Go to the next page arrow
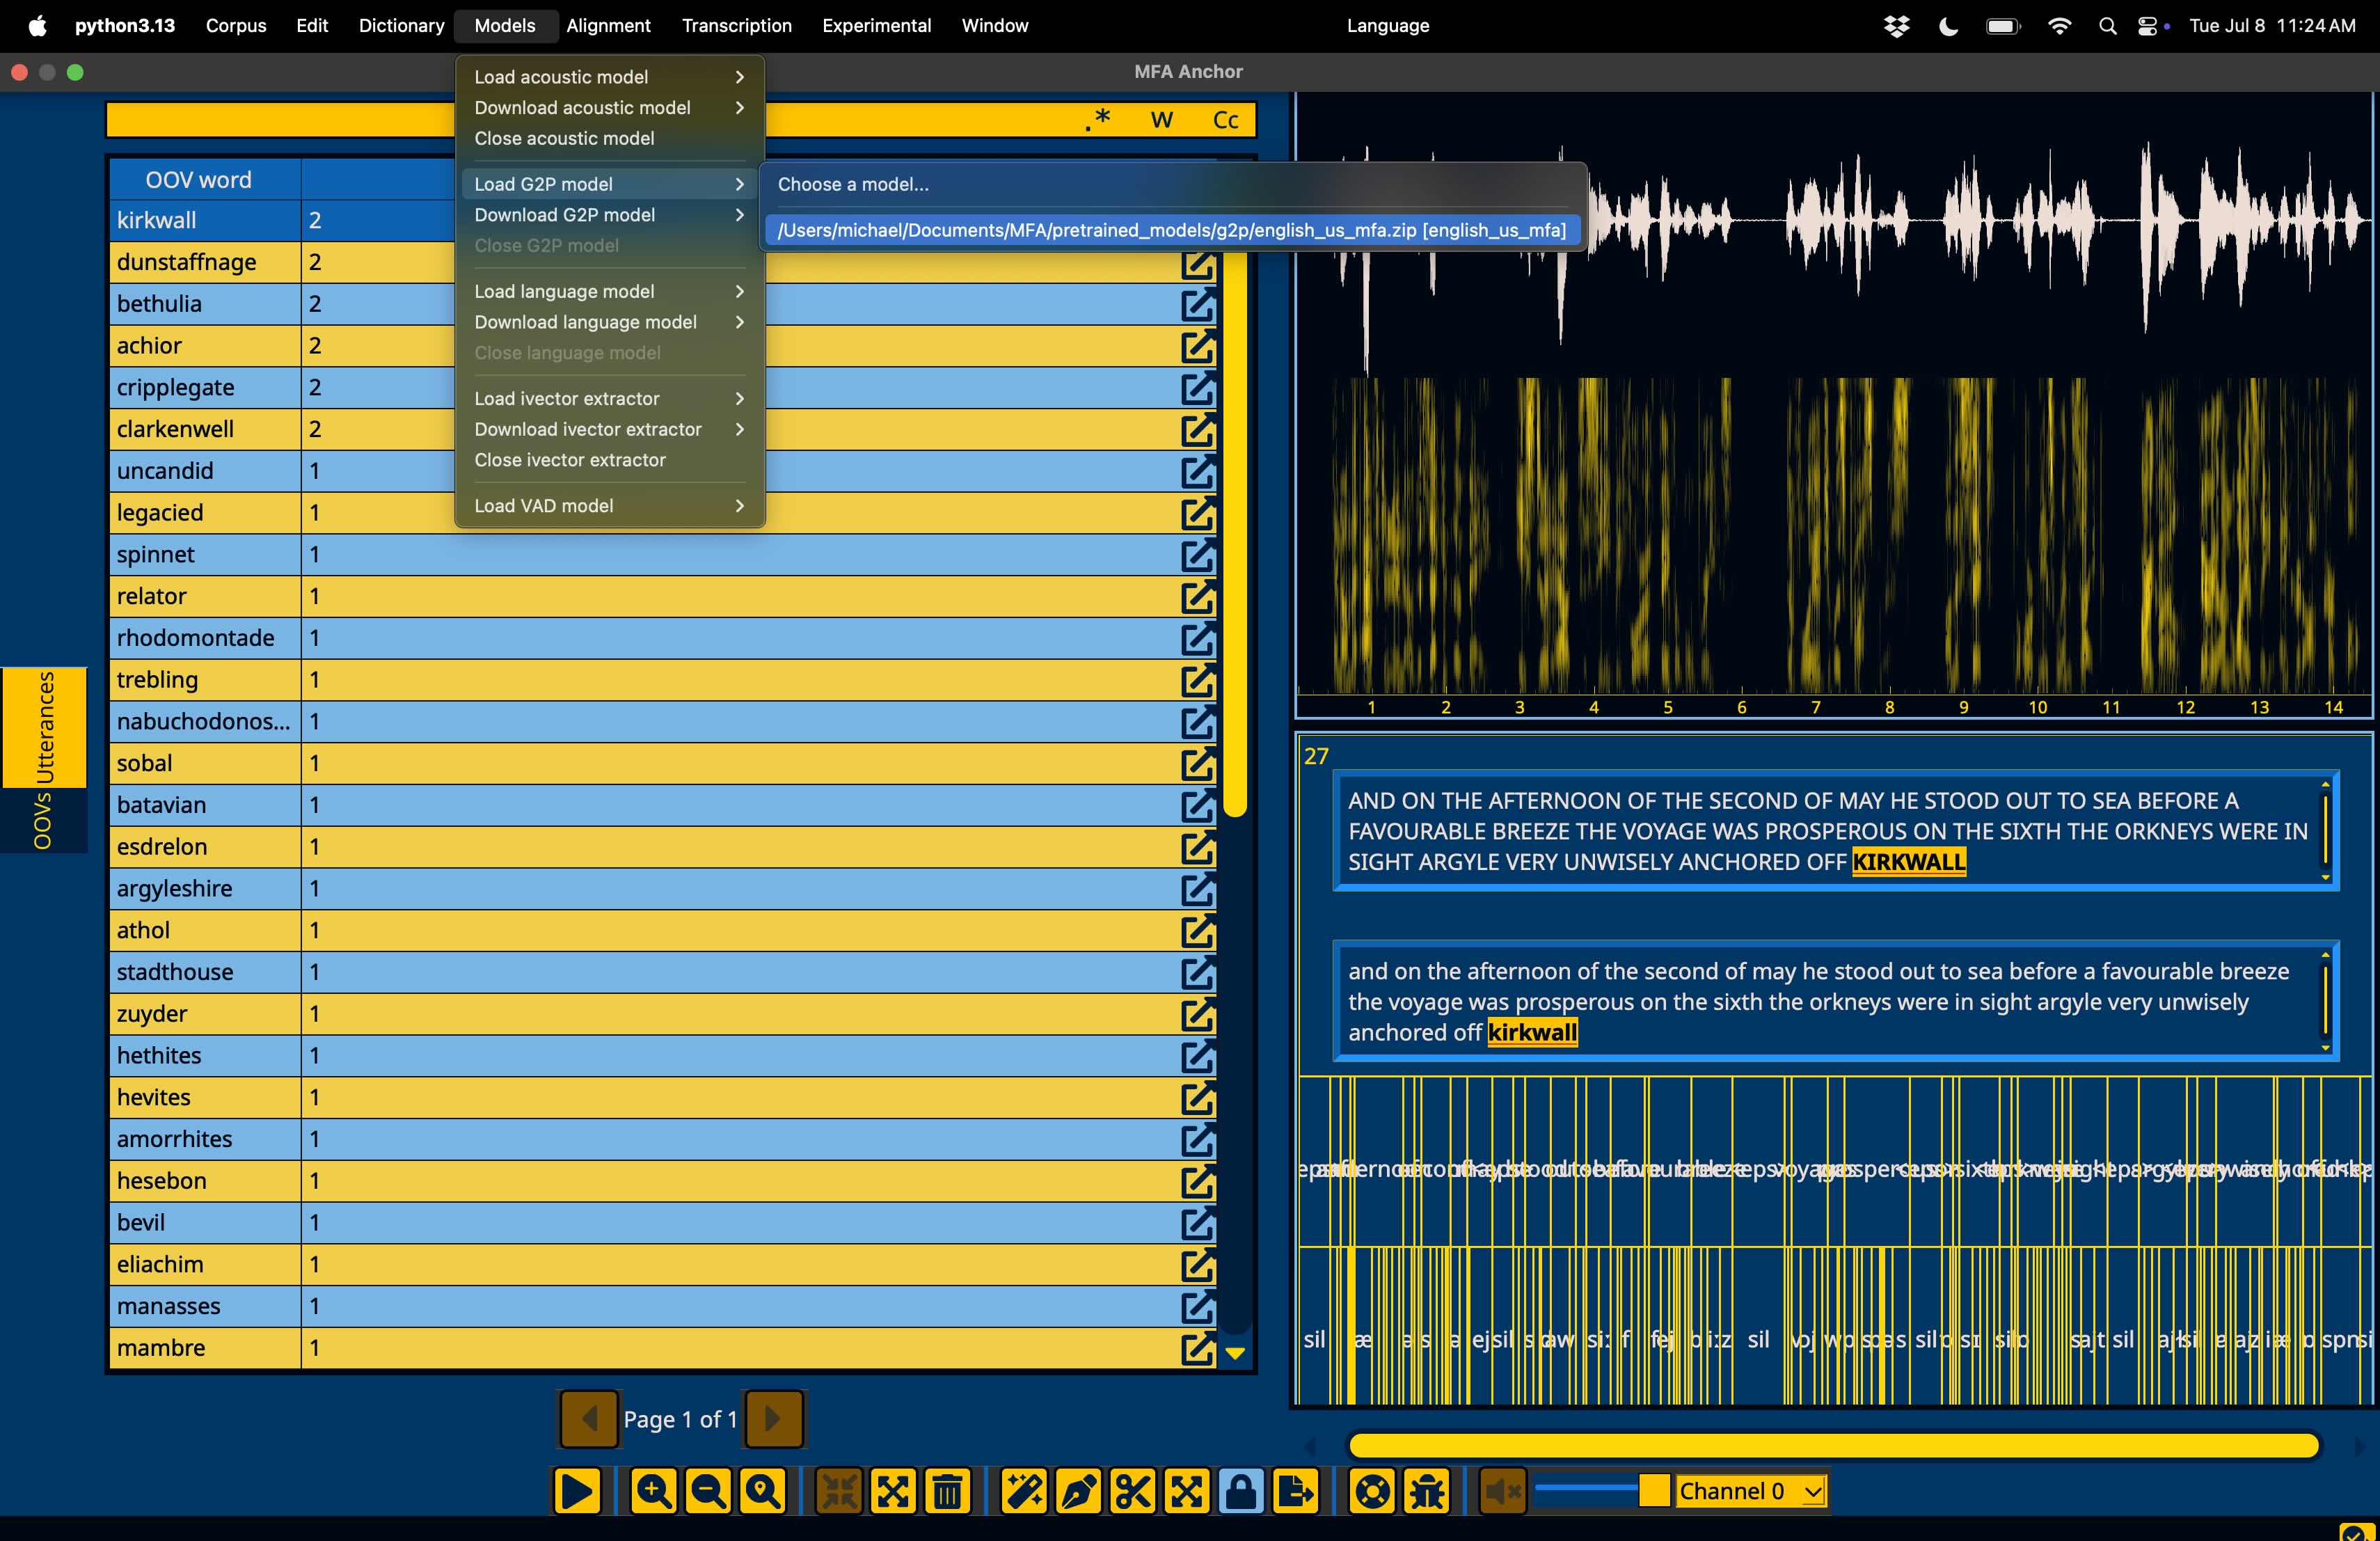The image size is (2380, 1541). [x=774, y=1418]
